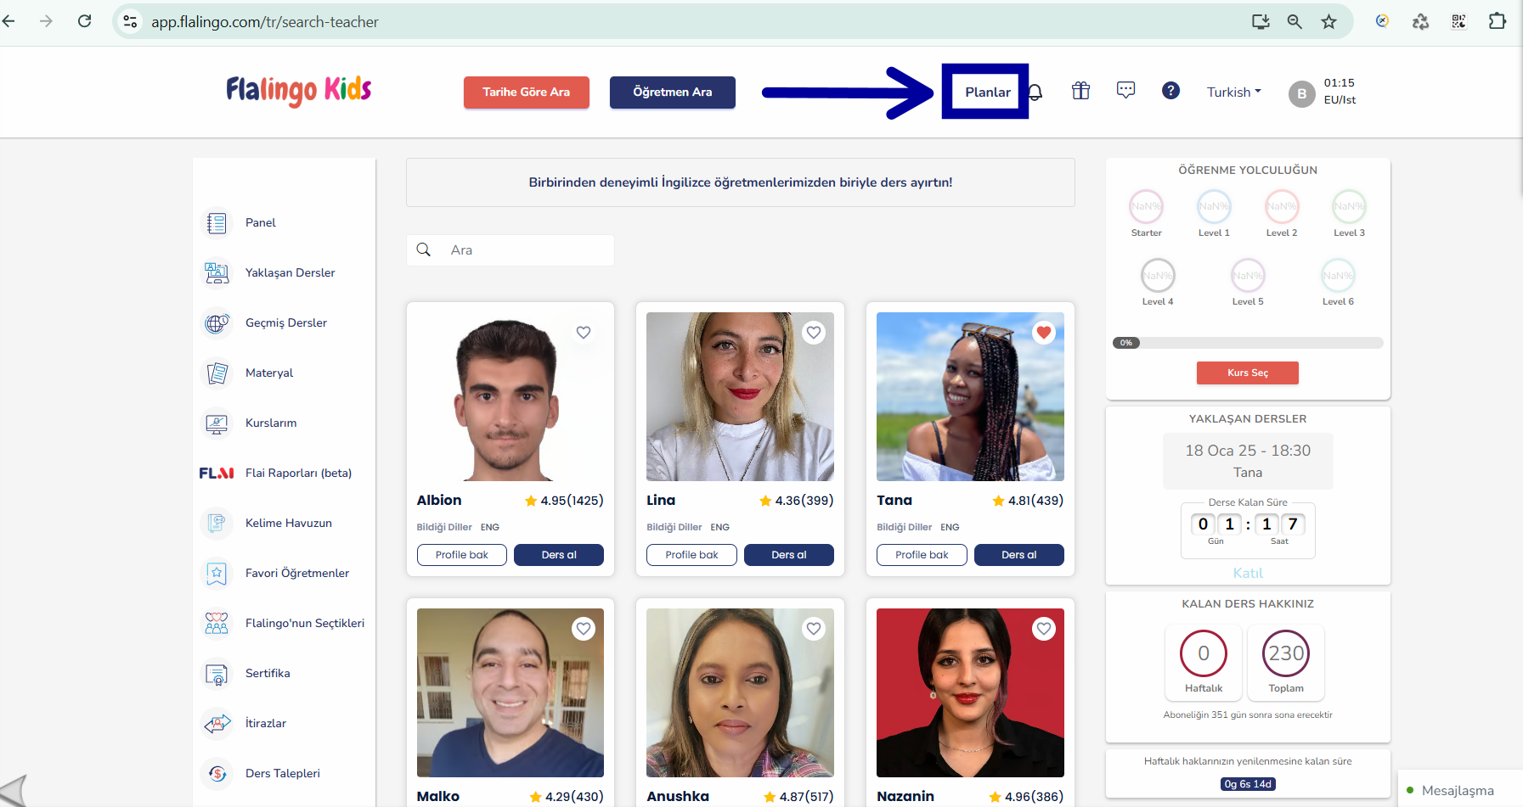1523x807 pixels.
Task: Click Tarihe Göre Ara button
Action: pyautogui.click(x=527, y=92)
